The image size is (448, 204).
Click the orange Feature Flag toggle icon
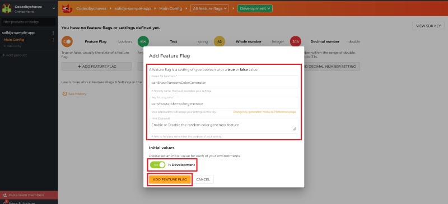point(67,42)
